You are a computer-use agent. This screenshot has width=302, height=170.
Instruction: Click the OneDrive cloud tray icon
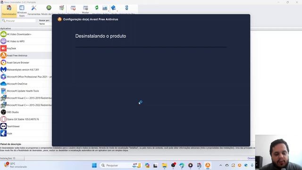pyautogui.click(x=227, y=165)
